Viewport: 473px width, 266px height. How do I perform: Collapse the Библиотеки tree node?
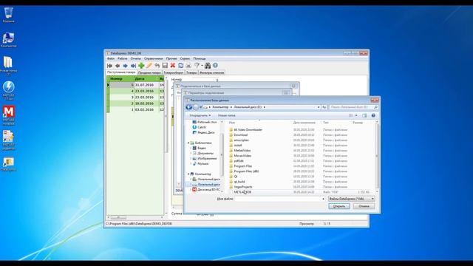click(x=189, y=143)
